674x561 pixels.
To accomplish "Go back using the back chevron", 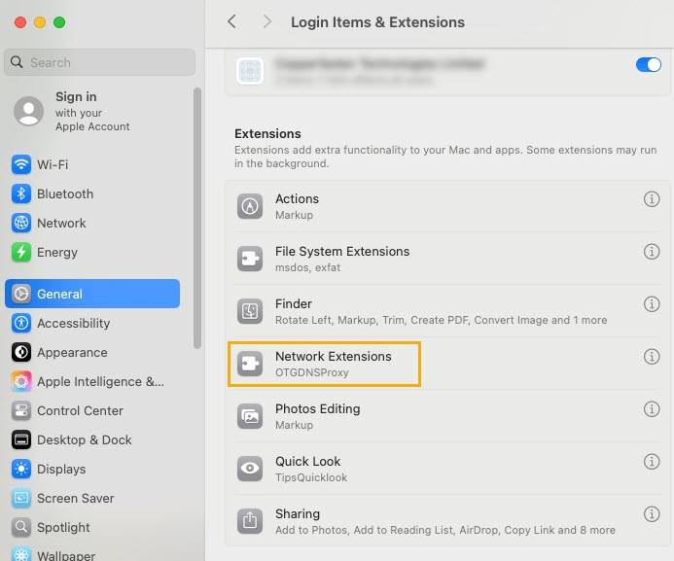I will (x=231, y=21).
